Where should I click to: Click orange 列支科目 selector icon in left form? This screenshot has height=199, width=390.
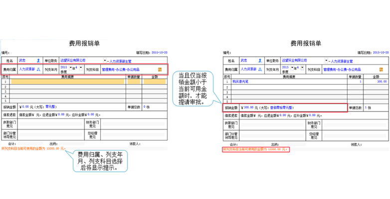(160, 70)
